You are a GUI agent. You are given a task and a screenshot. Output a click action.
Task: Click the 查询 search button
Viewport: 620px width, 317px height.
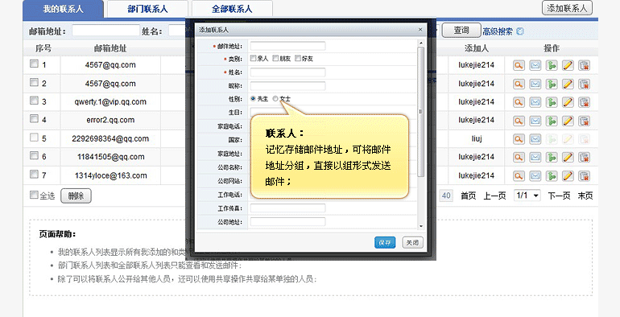461,31
